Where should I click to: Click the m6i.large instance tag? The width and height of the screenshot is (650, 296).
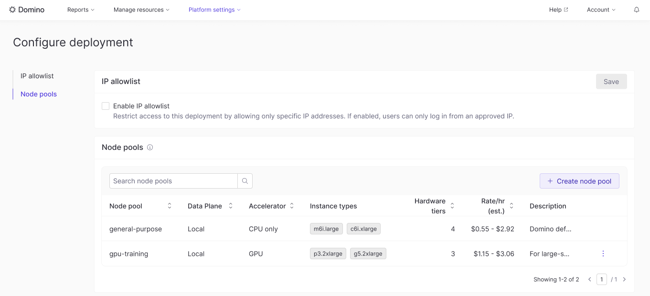point(326,229)
